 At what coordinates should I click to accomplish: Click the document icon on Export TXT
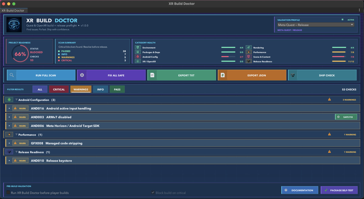[x=152, y=75]
